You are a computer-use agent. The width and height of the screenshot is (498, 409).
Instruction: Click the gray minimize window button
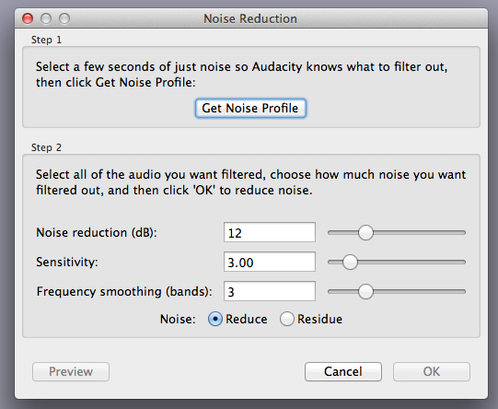click(x=46, y=18)
